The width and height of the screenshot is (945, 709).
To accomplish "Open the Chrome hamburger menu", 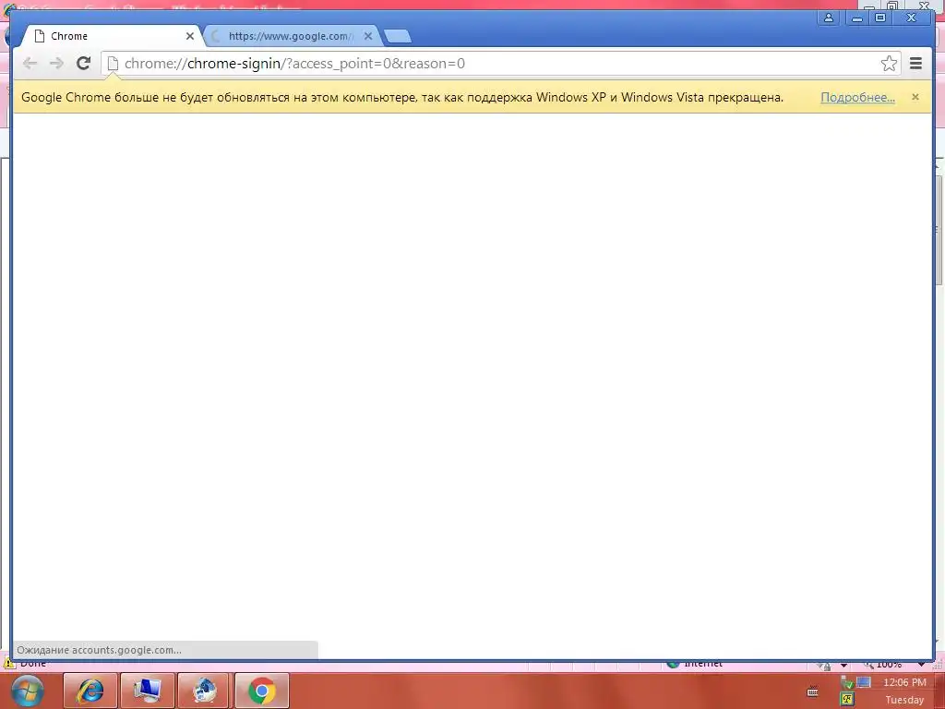I will click(915, 63).
